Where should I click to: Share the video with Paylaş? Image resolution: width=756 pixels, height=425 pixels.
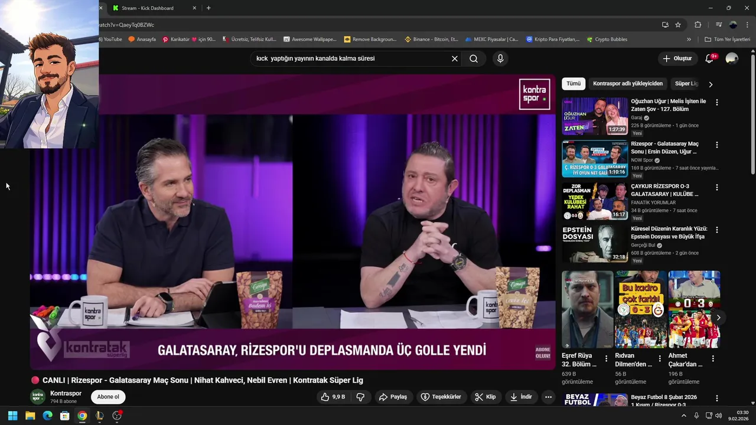click(393, 397)
